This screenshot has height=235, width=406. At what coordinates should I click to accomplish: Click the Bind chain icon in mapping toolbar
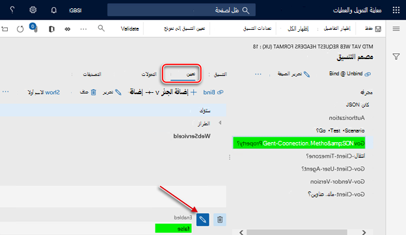point(221,92)
